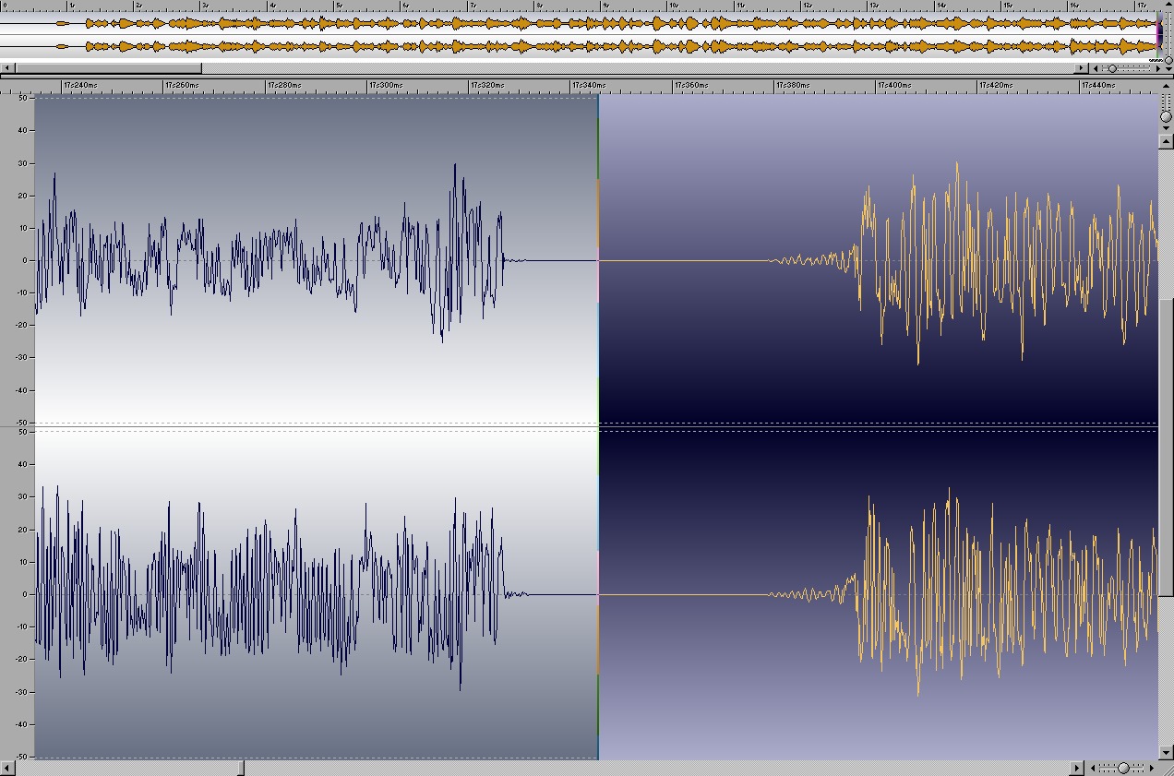Image resolution: width=1174 pixels, height=776 pixels.
Task: Click the main vertical zoom slider knob
Action: pos(1166,117)
